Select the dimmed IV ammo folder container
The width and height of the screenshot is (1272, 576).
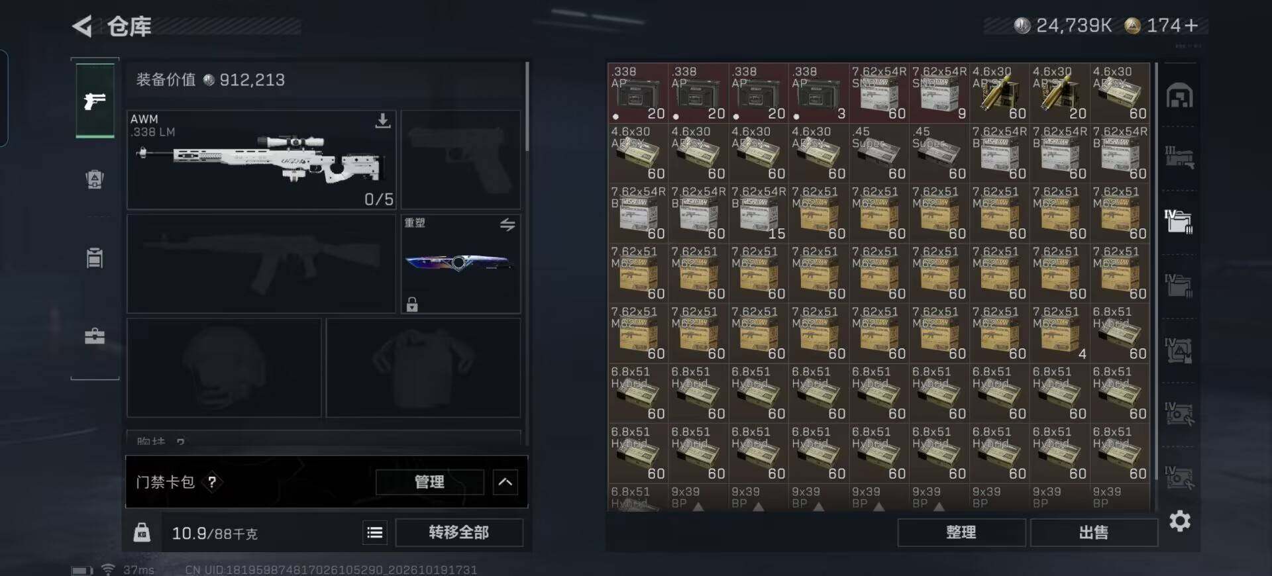click(1179, 285)
